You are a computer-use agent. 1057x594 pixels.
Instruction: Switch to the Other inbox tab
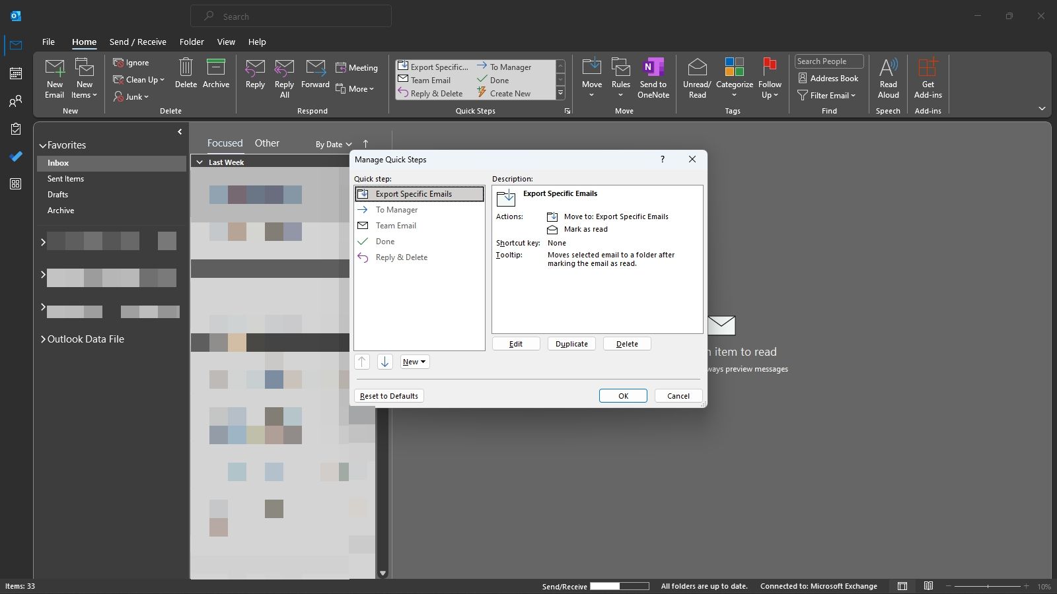267,143
